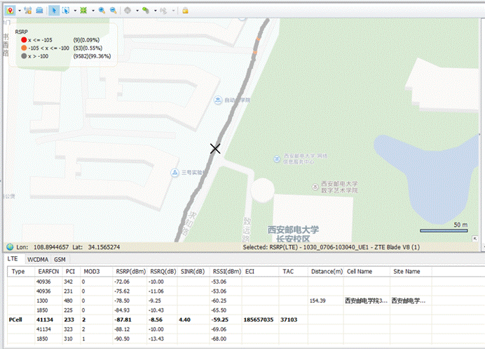Activate the rectangle selection tool
The width and height of the screenshot is (485, 349).
point(67,11)
